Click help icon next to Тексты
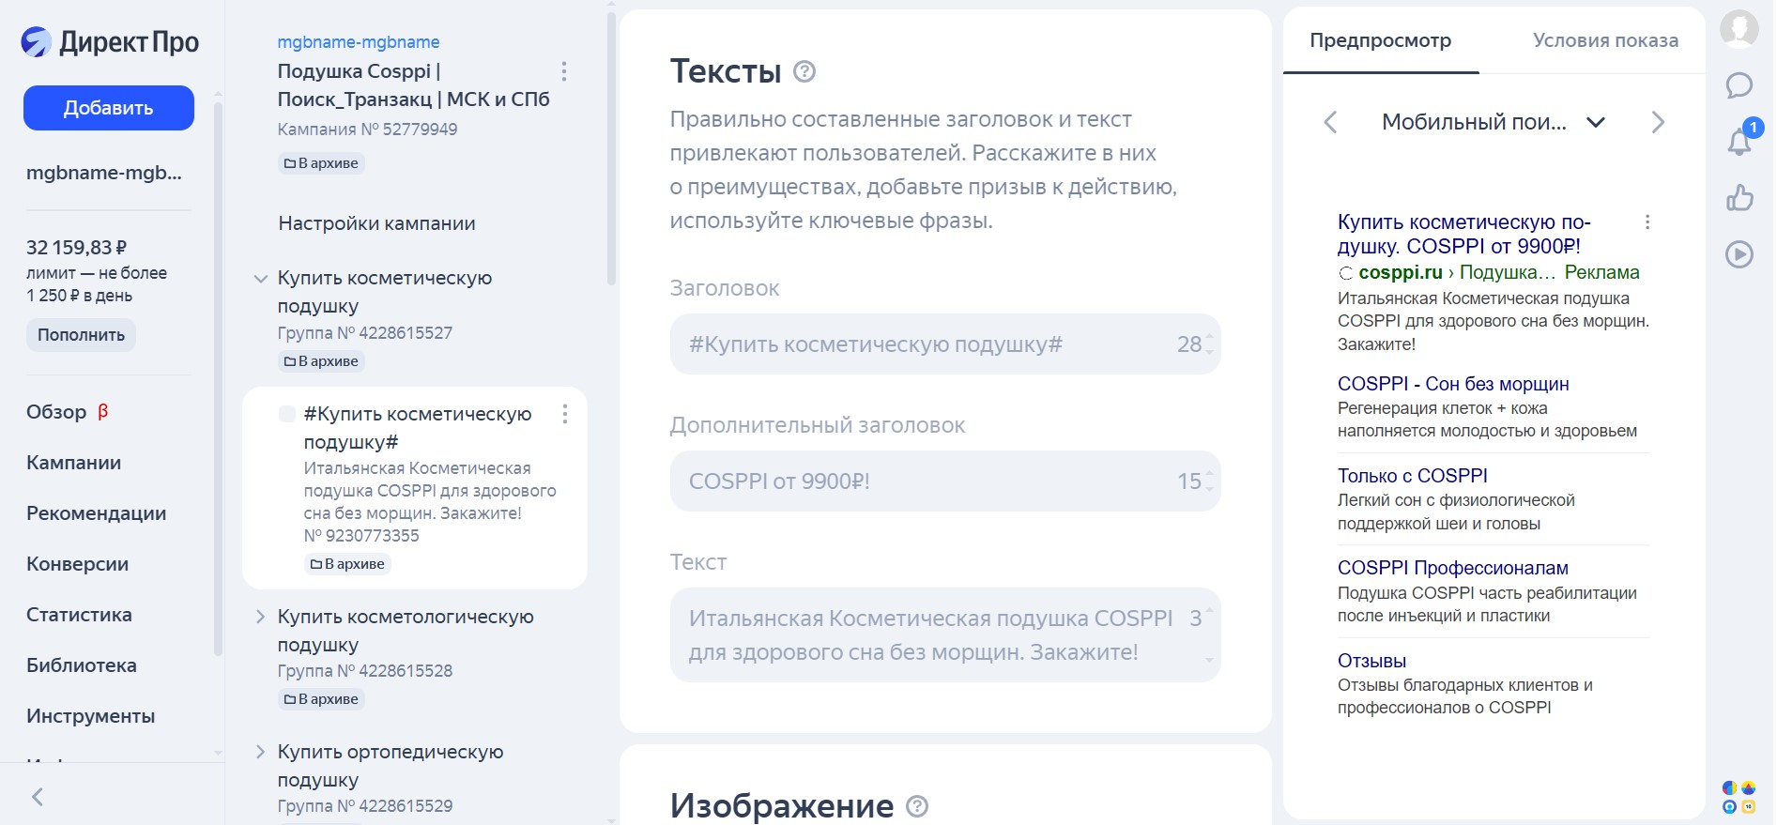1777x825 pixels. tap(804, 71)
